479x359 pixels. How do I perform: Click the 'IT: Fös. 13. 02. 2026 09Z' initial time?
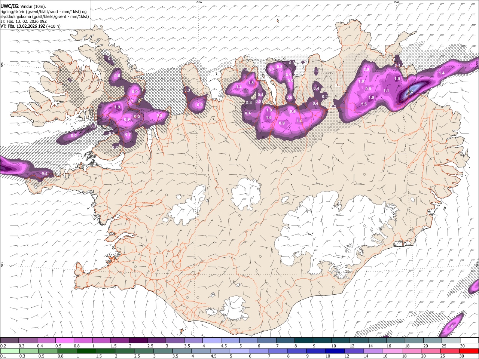pyautogui.click(x=24, y=21)
